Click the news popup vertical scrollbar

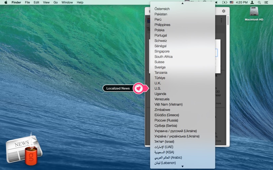pyautogui.click(x=228, y=20)
